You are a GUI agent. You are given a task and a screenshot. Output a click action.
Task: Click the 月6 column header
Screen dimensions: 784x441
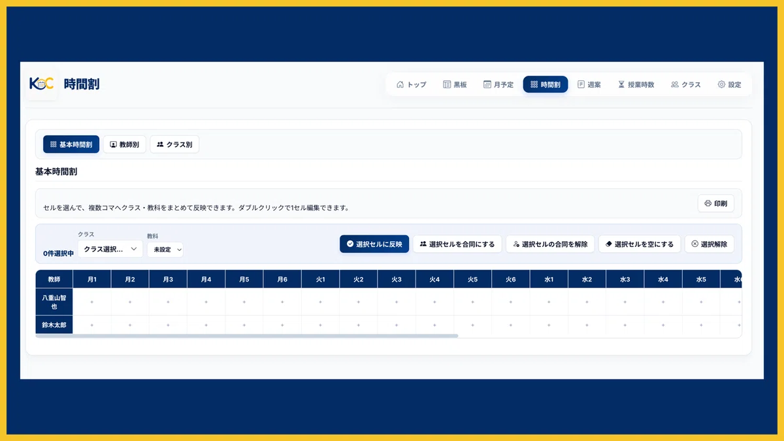pyautogui.click(x=282, y=279)
